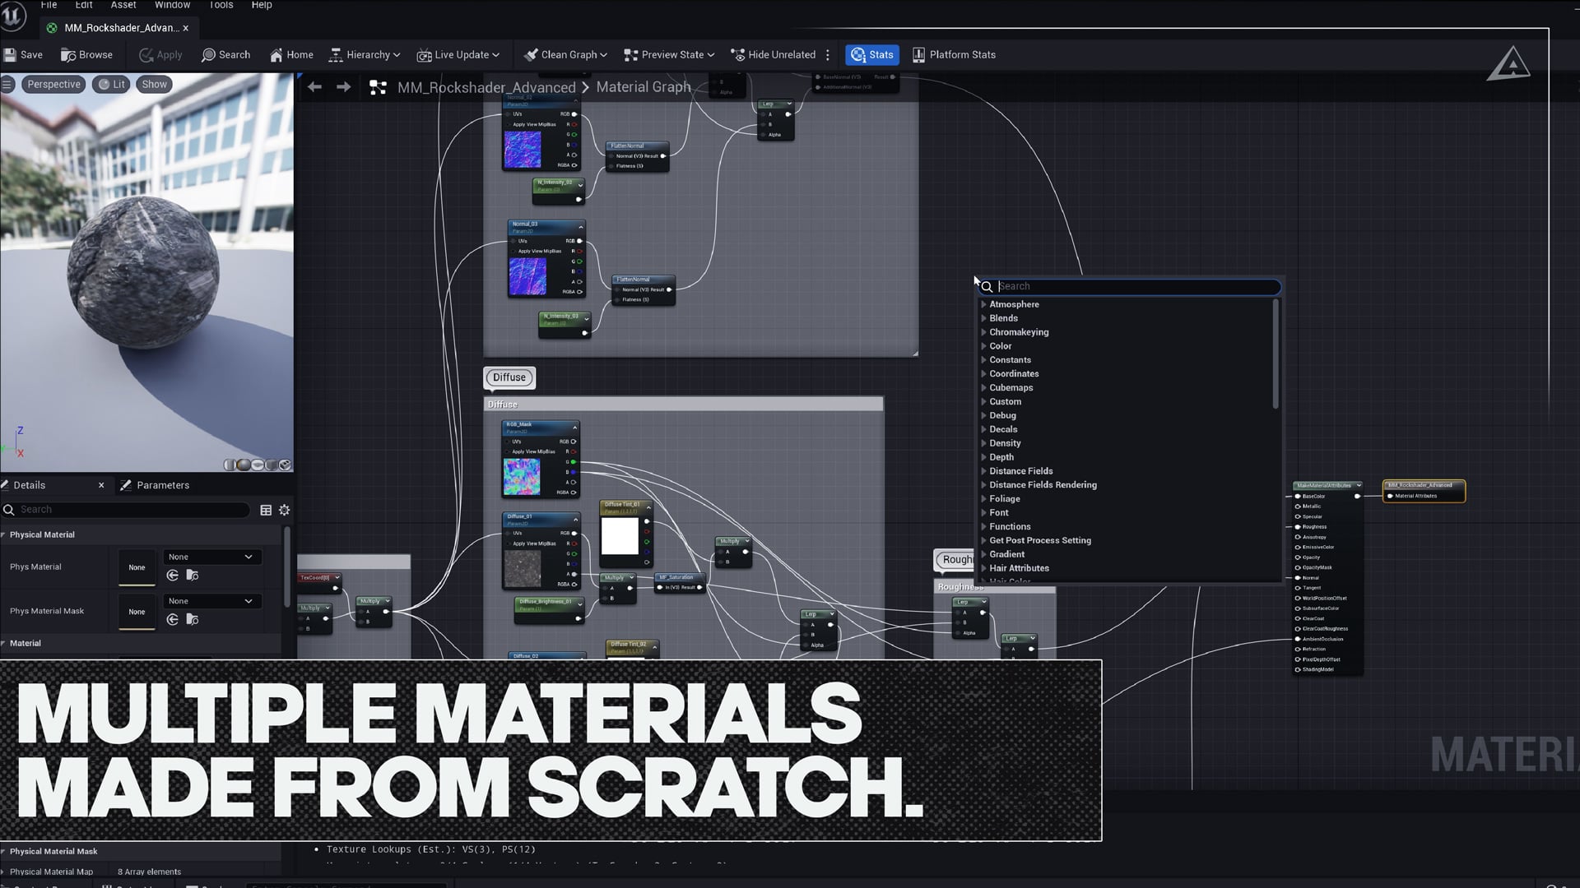
Task: Click the graph breadcrumb root icon
Action: point(378,87)
